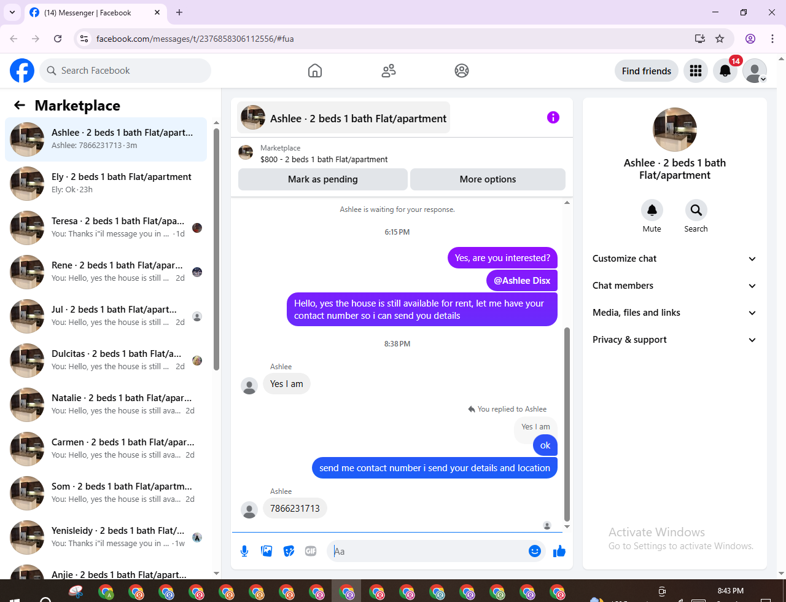
Task: Open the tab search dropdown arrow
Action: point(12,12)
